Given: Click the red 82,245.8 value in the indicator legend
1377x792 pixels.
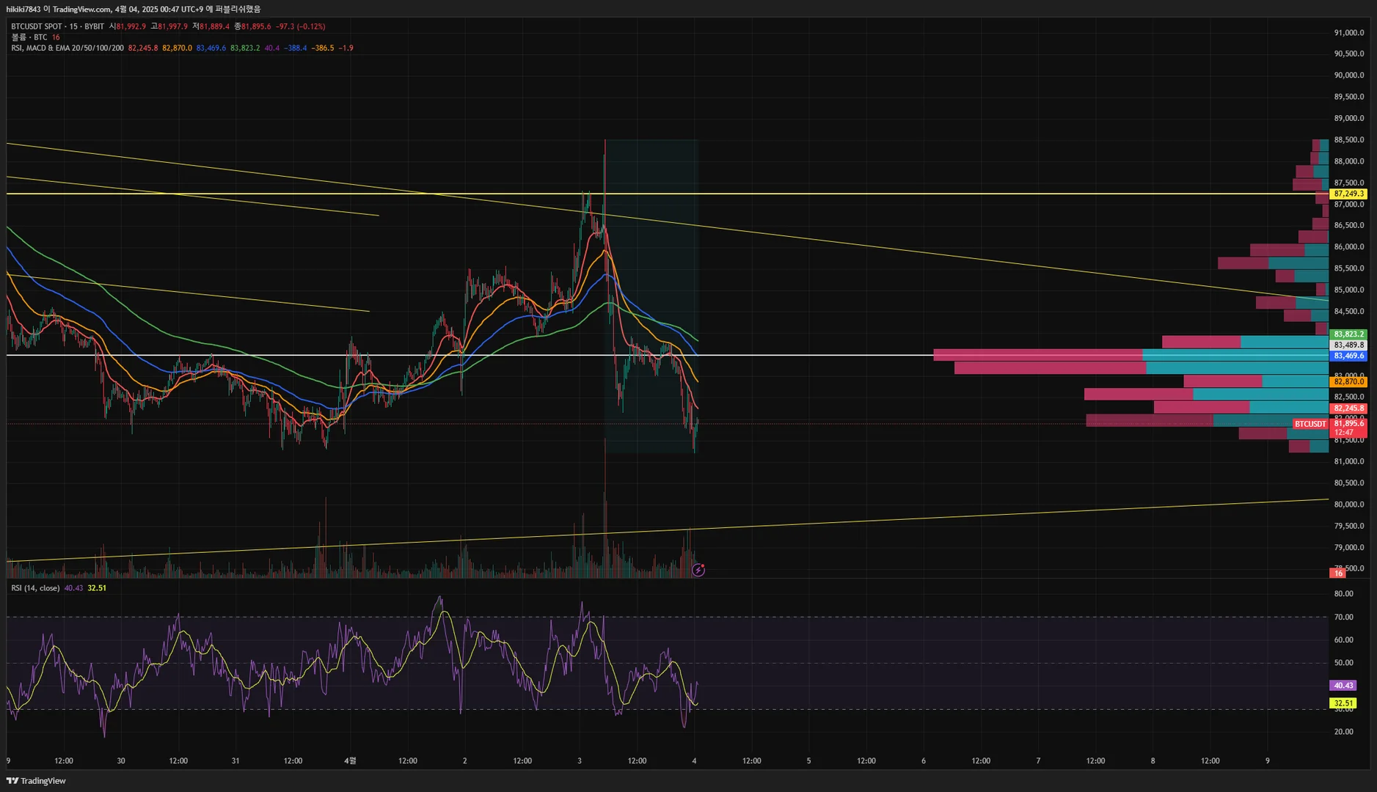Looking at the screenshot, I should (x=143, y=48).
